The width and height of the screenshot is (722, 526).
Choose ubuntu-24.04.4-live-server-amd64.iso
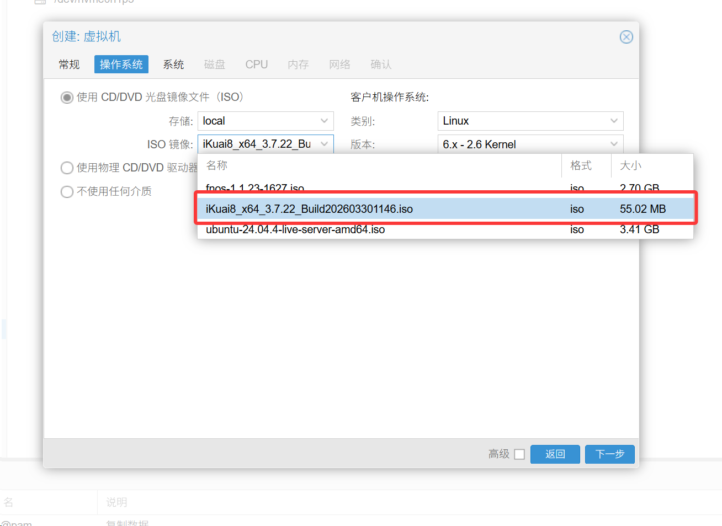click(295, 230)
